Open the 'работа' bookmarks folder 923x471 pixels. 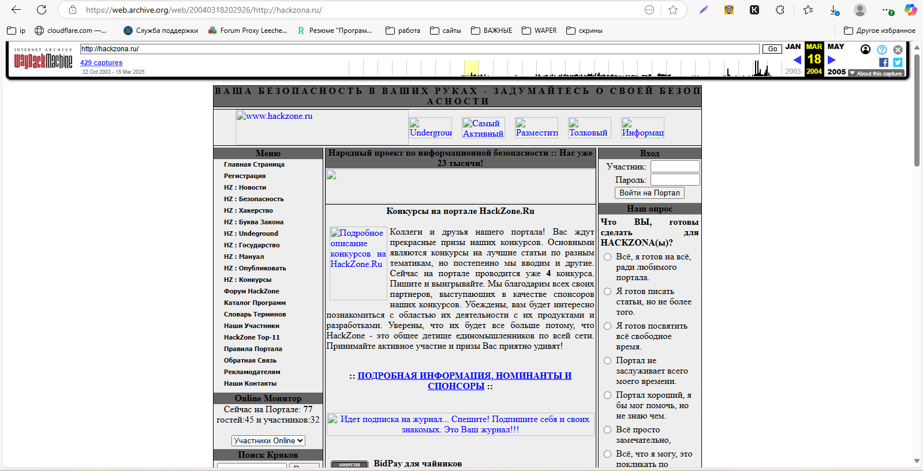(x=403, y=31)
